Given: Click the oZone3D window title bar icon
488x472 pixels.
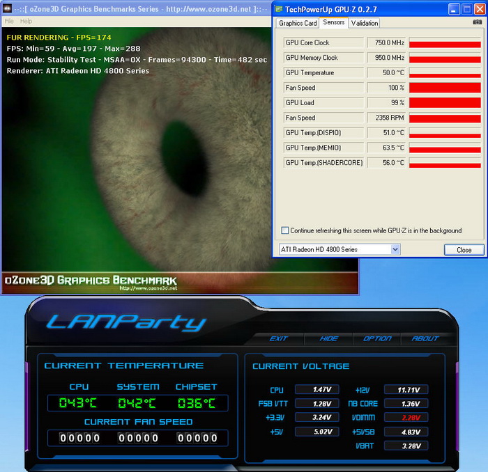Looking at the screenshot, I should 7,8.
